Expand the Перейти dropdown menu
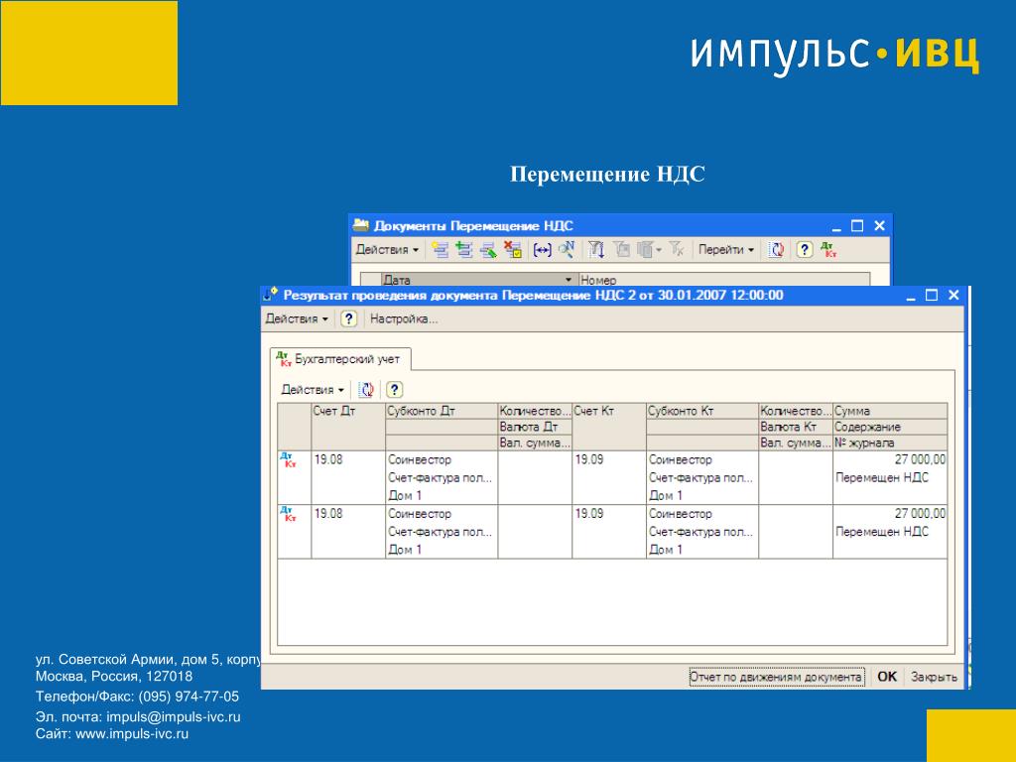 click(x=726, y=249)
